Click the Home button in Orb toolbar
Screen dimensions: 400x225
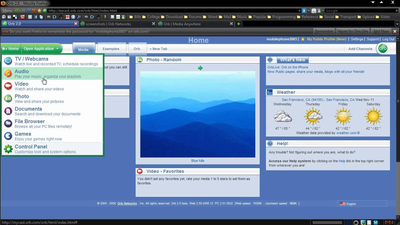[11, 48]
